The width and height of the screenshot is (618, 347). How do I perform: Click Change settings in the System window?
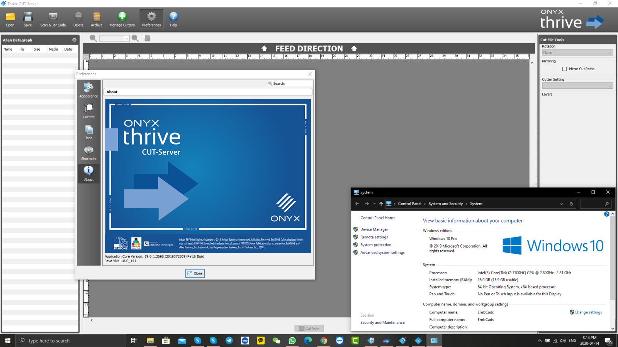point(588,312)
